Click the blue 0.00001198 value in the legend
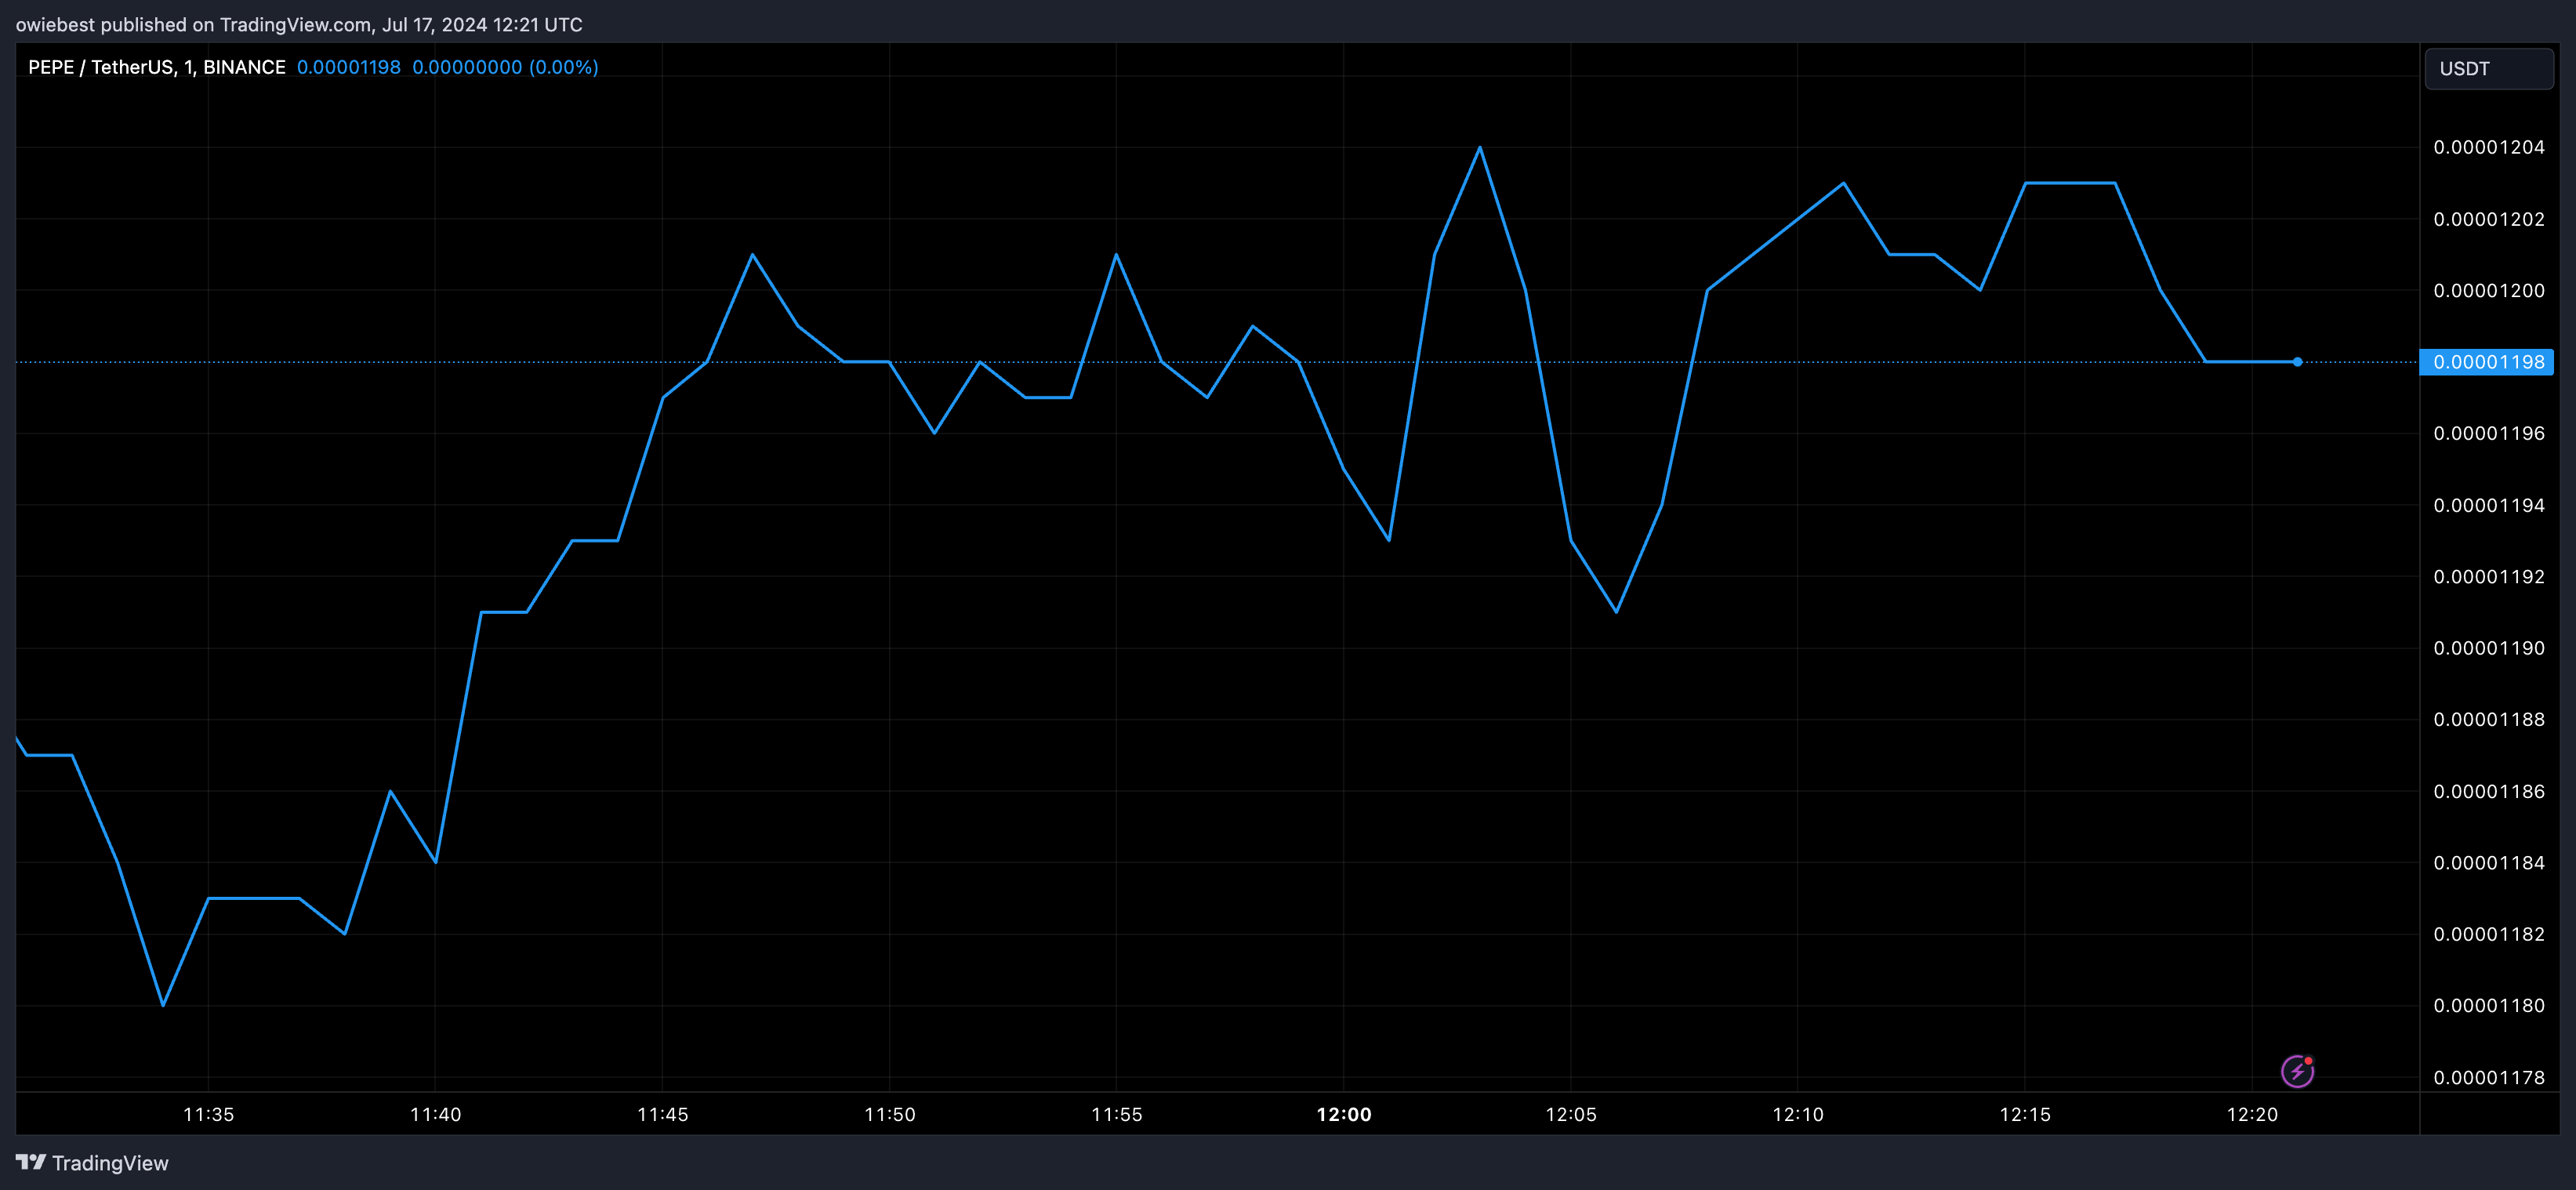2576x1190 pixels. point(348,67)
